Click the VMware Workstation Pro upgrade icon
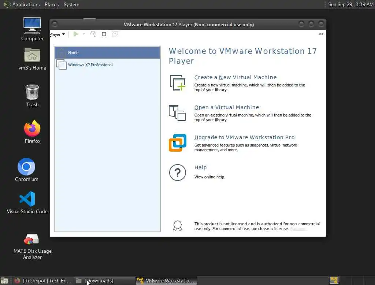The height and width of the screenshot is (285, 375). pyautogui.click(x=178, y=143)
